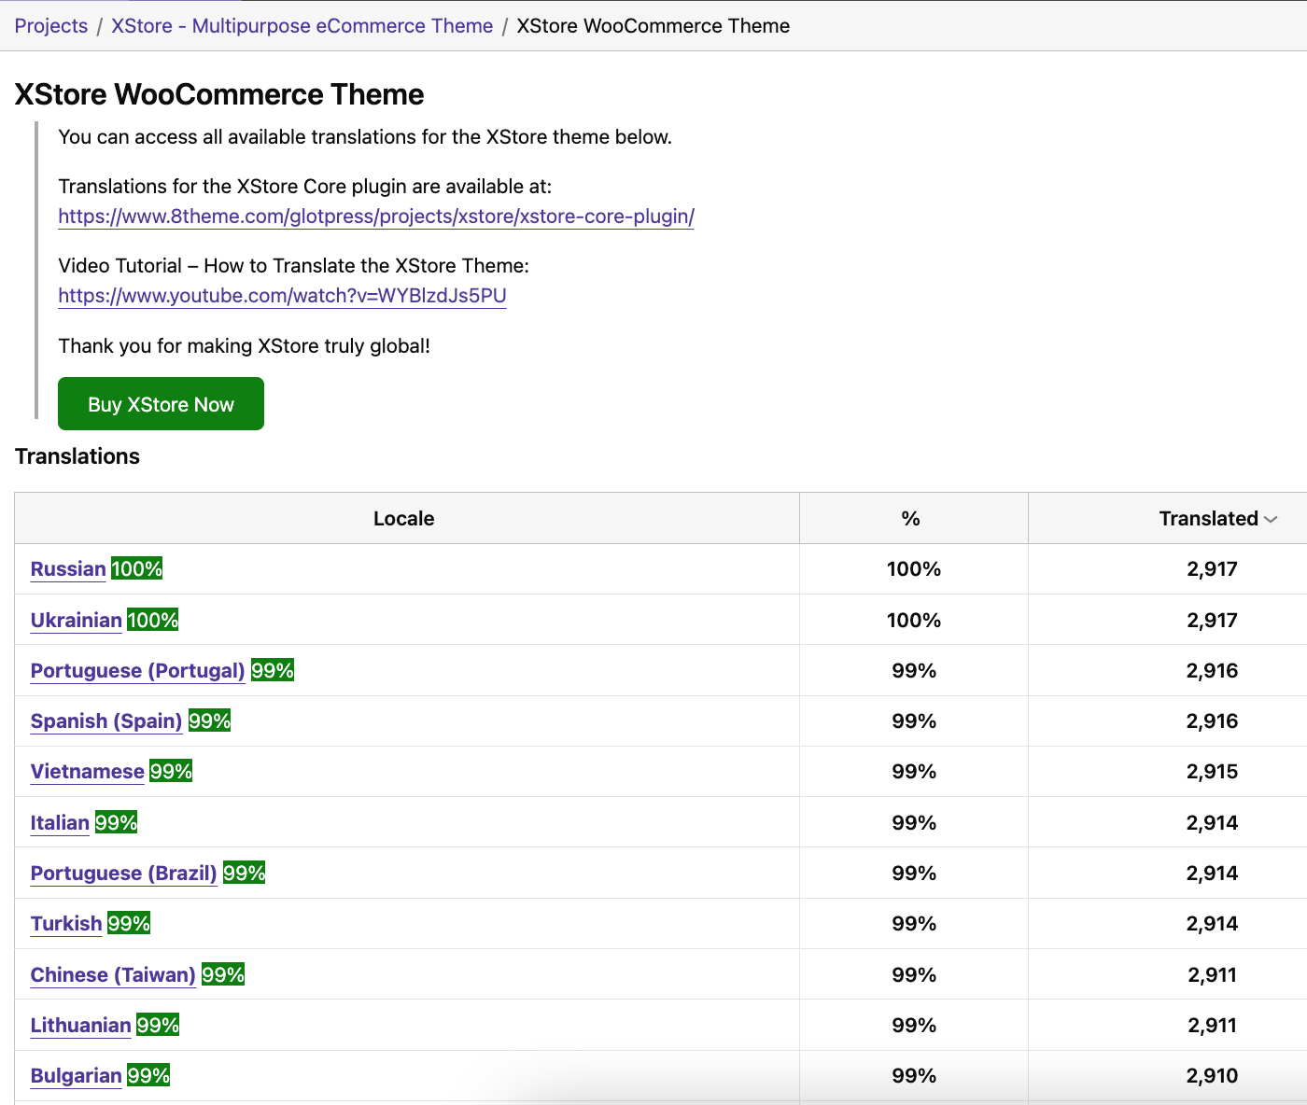Choose the Vietnamese locale link
Viewport: 1307px width, 1105px height.
pos(87,772)
